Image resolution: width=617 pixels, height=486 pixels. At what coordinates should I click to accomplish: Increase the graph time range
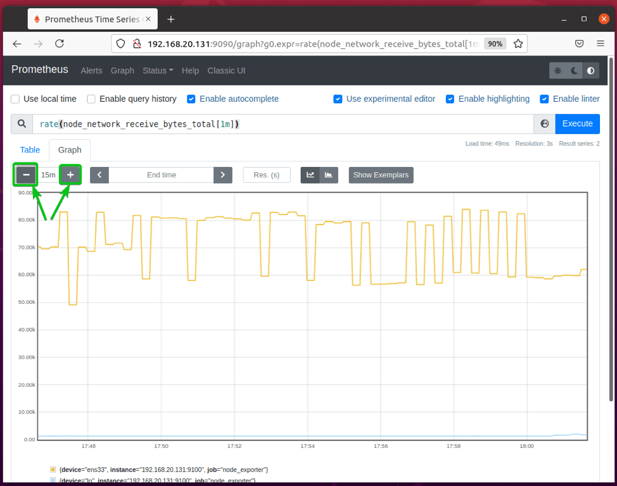pos(70,175)
